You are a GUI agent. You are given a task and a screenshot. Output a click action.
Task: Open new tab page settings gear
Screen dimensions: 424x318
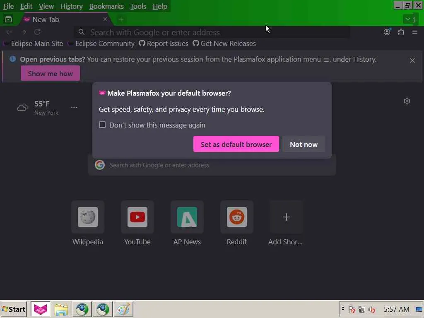(x=407, y=101)
